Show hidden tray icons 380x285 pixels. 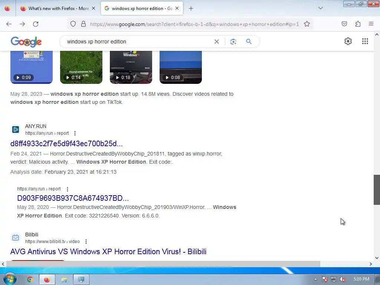315,279
